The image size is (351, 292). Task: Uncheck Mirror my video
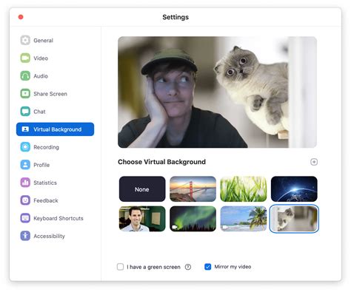208,267
